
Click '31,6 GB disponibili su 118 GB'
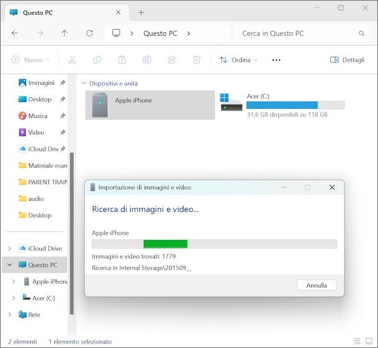(287, 114)
